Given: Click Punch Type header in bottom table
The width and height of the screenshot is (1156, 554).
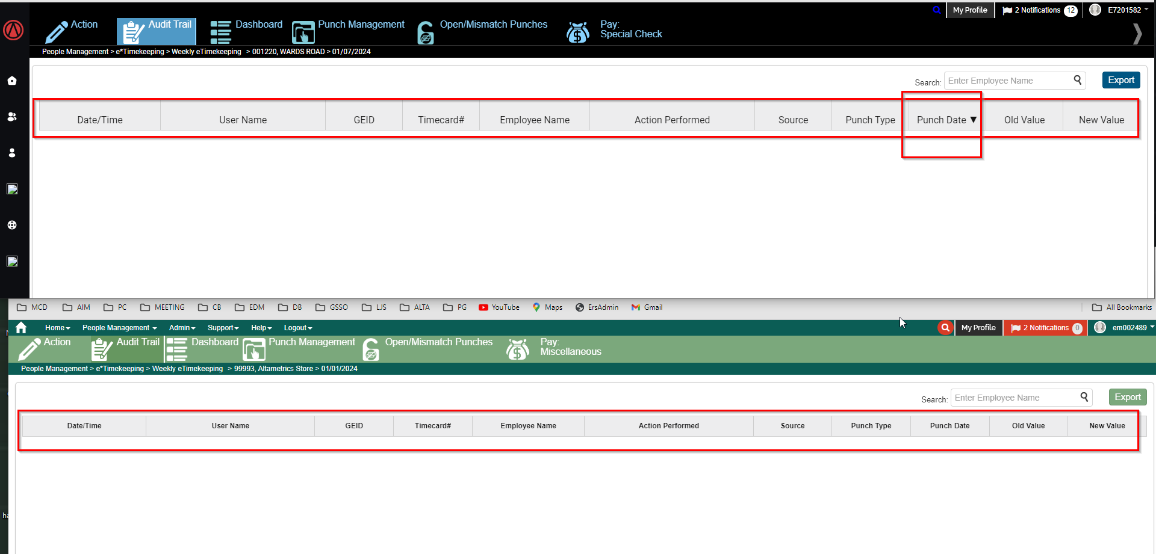Looking at the screenshot, I should pos(871,426).
